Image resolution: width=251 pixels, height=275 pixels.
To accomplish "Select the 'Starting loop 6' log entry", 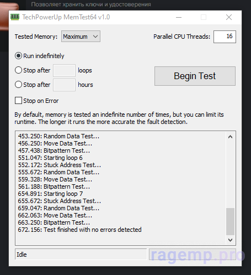I will point(50,158).
